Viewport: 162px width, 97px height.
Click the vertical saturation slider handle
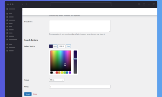click(x=75, y=59)
